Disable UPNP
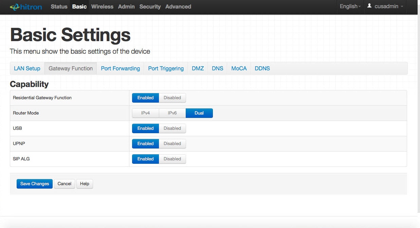 (172, 144)
